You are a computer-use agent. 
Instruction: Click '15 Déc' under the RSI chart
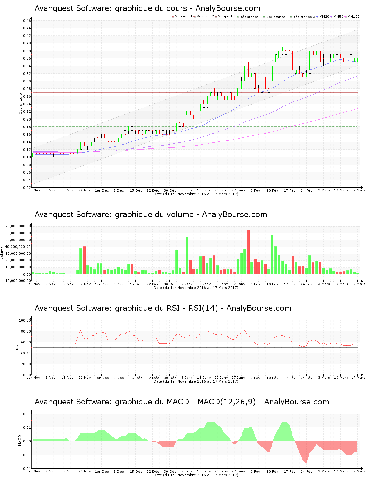(136, 378)
